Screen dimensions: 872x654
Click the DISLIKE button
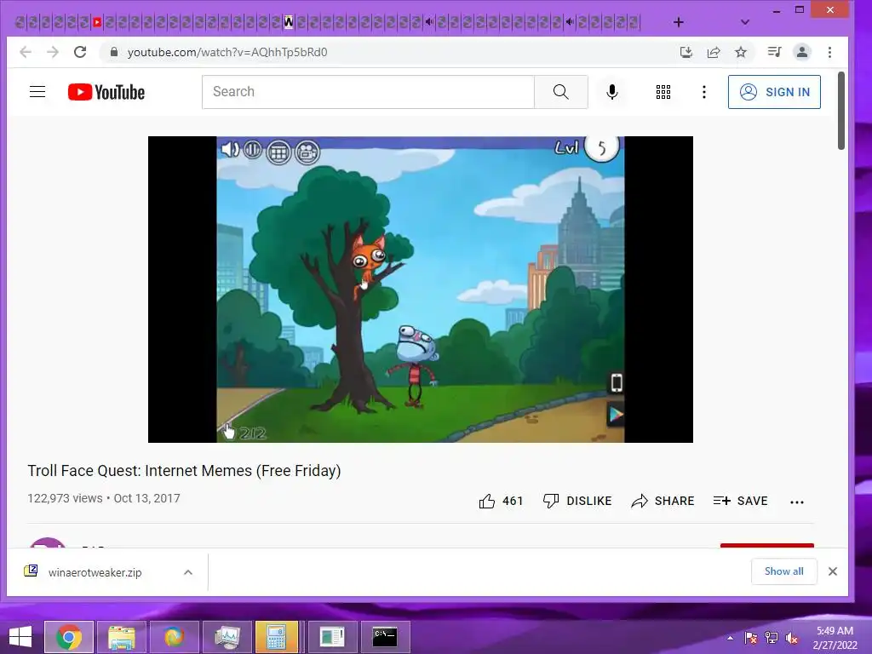577,501
